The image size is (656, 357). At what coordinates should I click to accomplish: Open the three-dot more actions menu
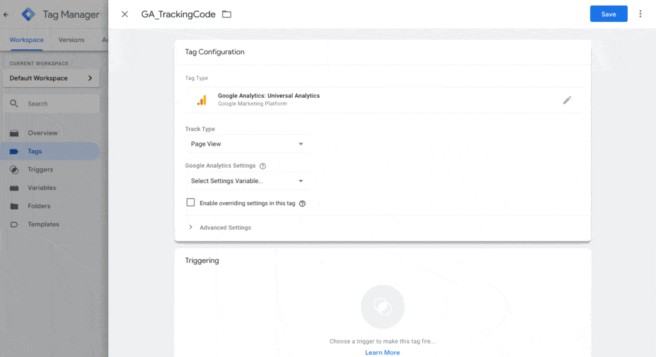[640, 14]
